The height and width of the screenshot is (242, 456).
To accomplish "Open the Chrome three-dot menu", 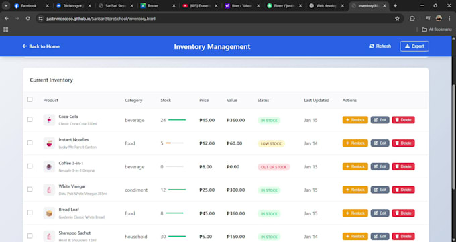I will click(449, 19).
